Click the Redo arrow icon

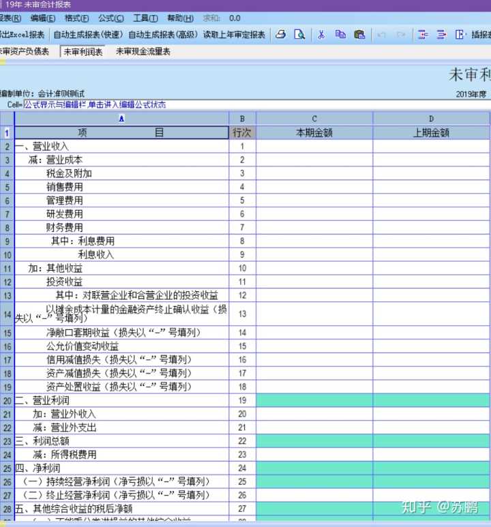point(400,35)
